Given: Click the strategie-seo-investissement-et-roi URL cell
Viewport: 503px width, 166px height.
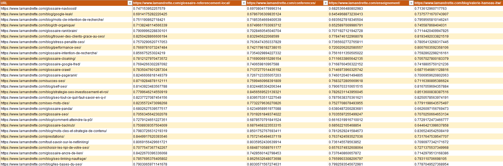Looking at the screenshot, I should coord(66,92).
